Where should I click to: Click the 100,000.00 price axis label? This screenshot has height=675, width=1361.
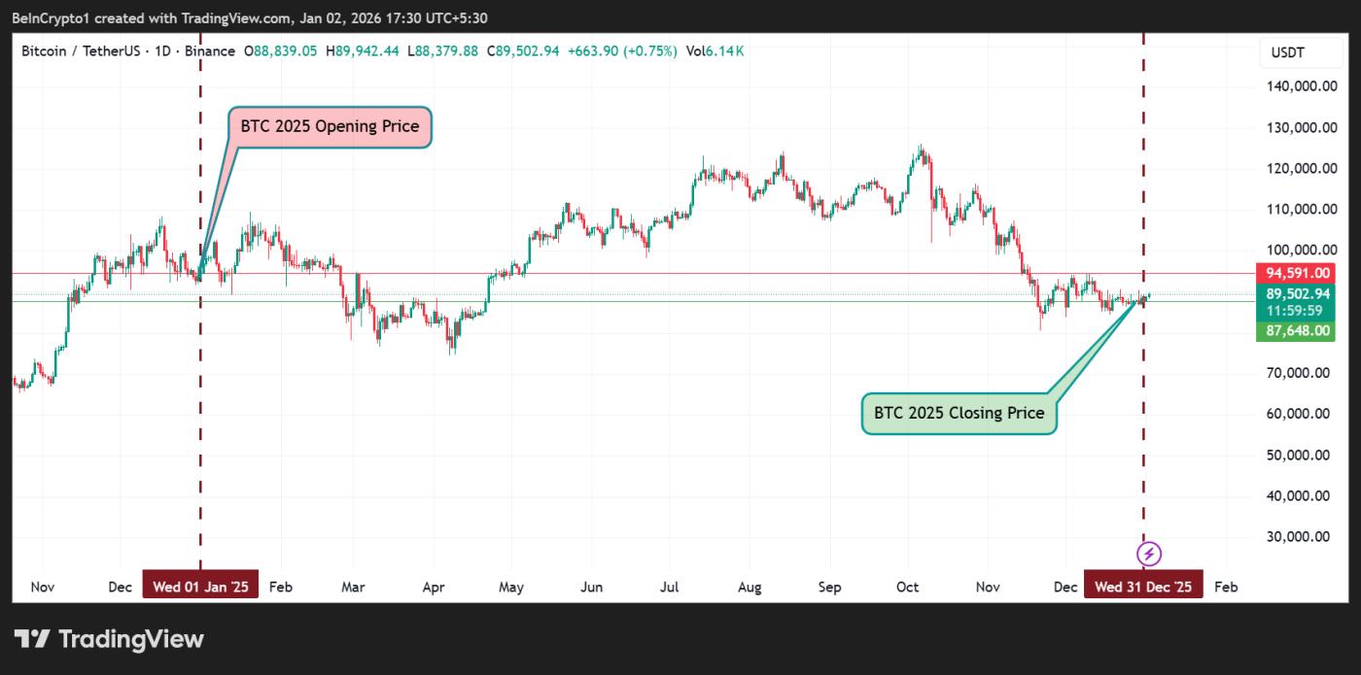[1298, 250]
